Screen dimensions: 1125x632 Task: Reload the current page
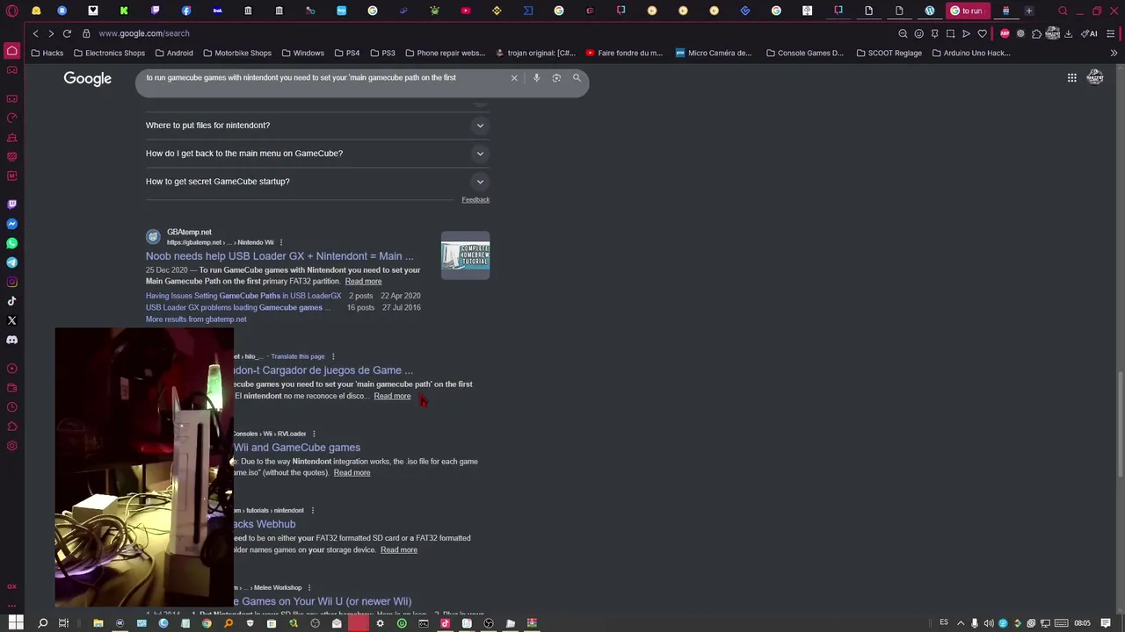coord(67,33)
